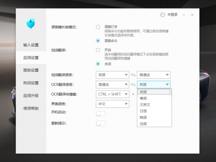This screenshot has width=216, height=162.
Task: Expand the 界面语言 dropdown showing 中文
Action: pyautogui.click(x=113, y=104)
